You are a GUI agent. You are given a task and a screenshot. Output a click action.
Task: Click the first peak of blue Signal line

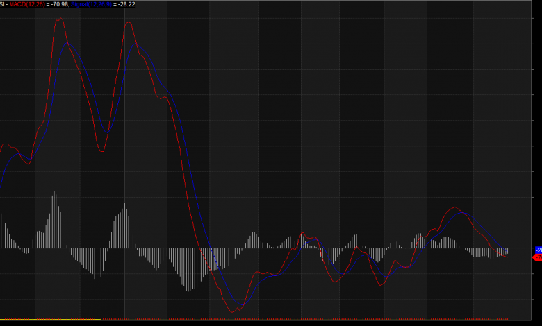click(67, 42)
